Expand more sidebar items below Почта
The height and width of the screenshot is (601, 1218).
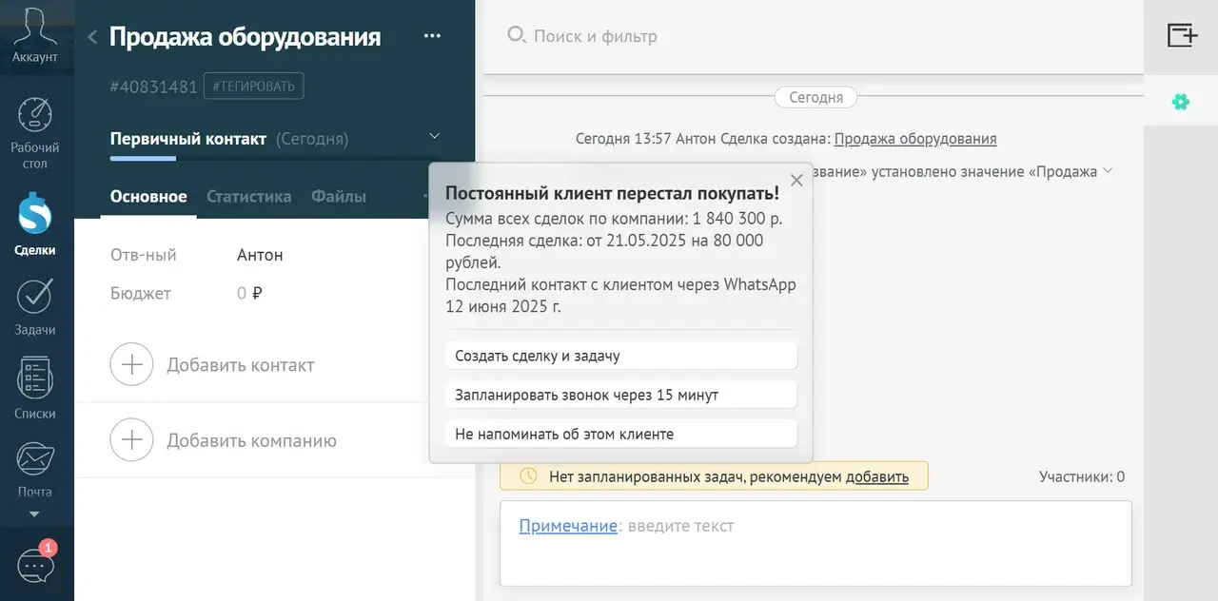click(x=35, y=514)
